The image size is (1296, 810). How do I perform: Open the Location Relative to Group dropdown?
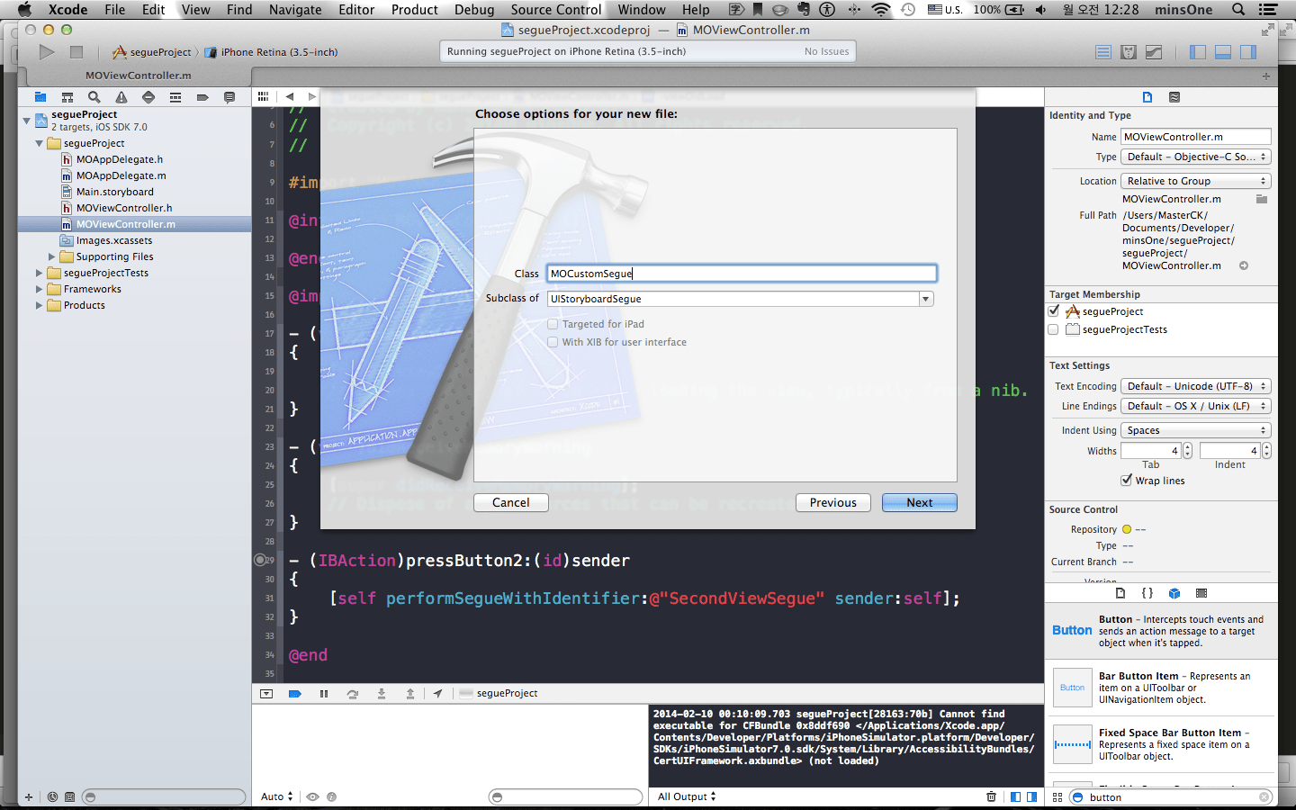(x=1195, y=181)
